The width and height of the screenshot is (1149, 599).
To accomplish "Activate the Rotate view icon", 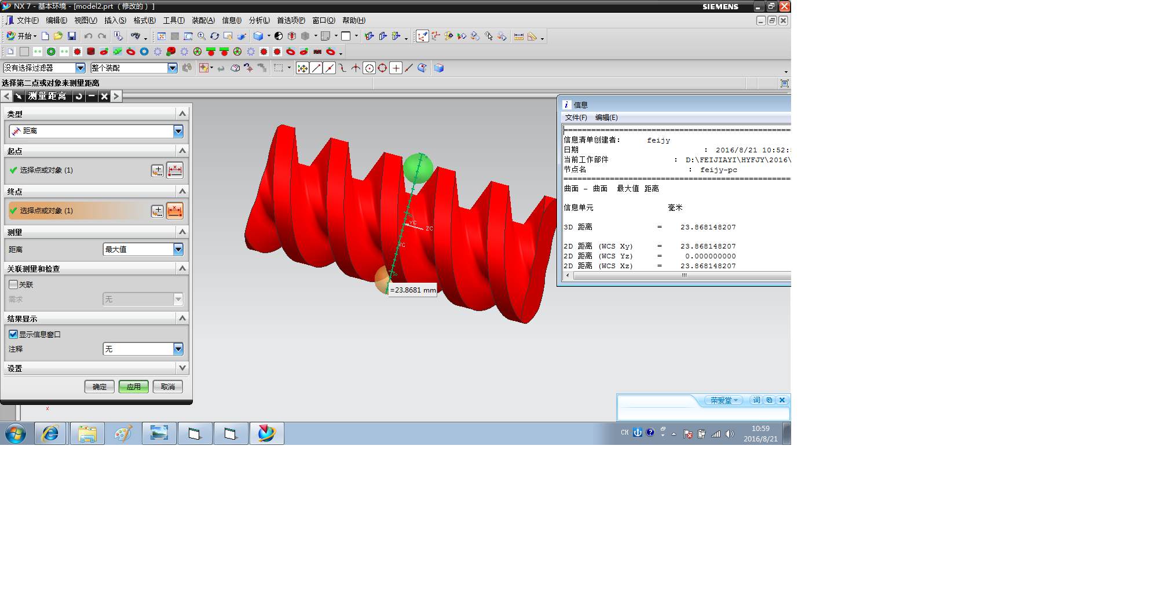I will 214,36.
